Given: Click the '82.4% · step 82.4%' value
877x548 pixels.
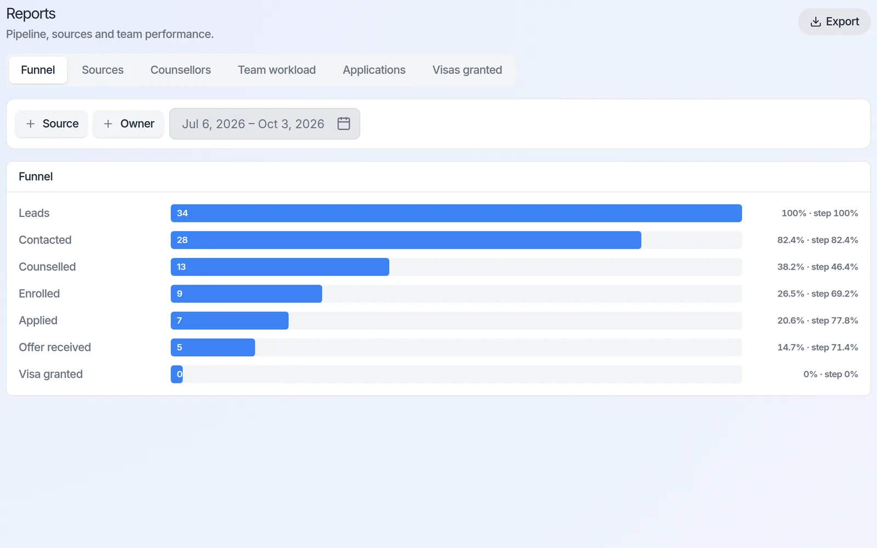Looking at the screenshot, I should tap(817, 240).
